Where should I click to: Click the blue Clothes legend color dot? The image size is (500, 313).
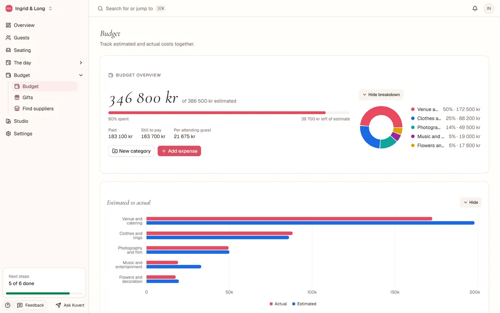pos(413,118)
